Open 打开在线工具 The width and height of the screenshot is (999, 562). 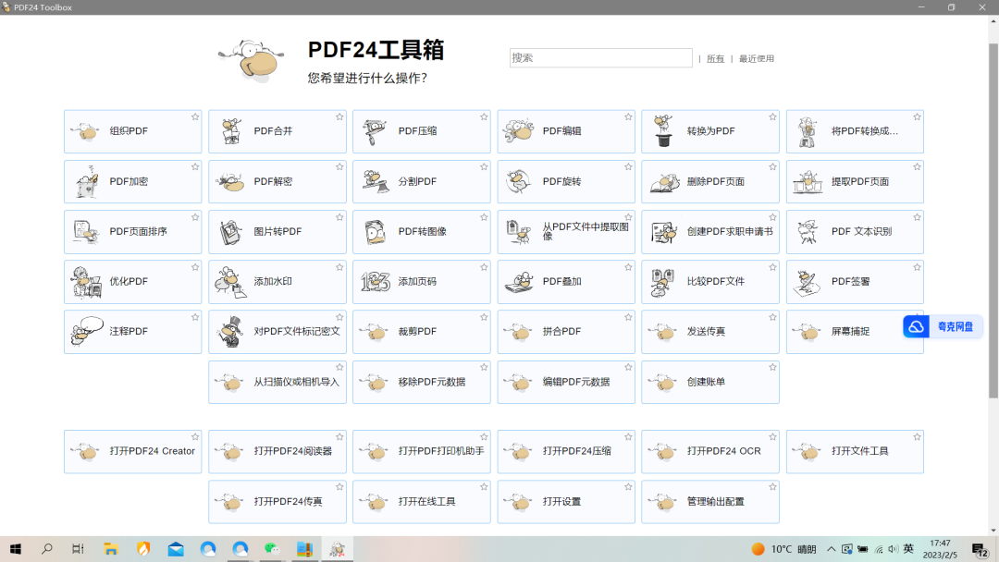(422, 502)
